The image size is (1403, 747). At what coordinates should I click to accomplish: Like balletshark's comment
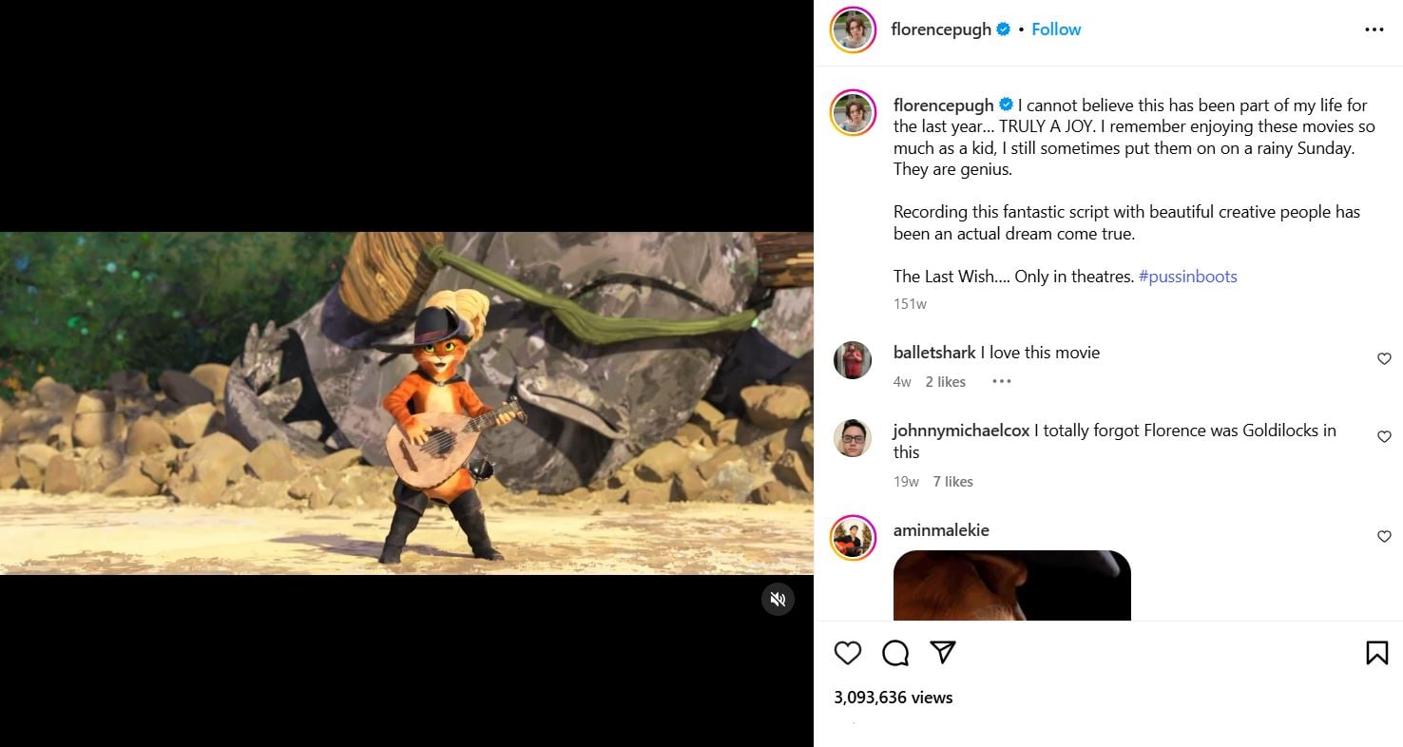[x=1384, y=359]
